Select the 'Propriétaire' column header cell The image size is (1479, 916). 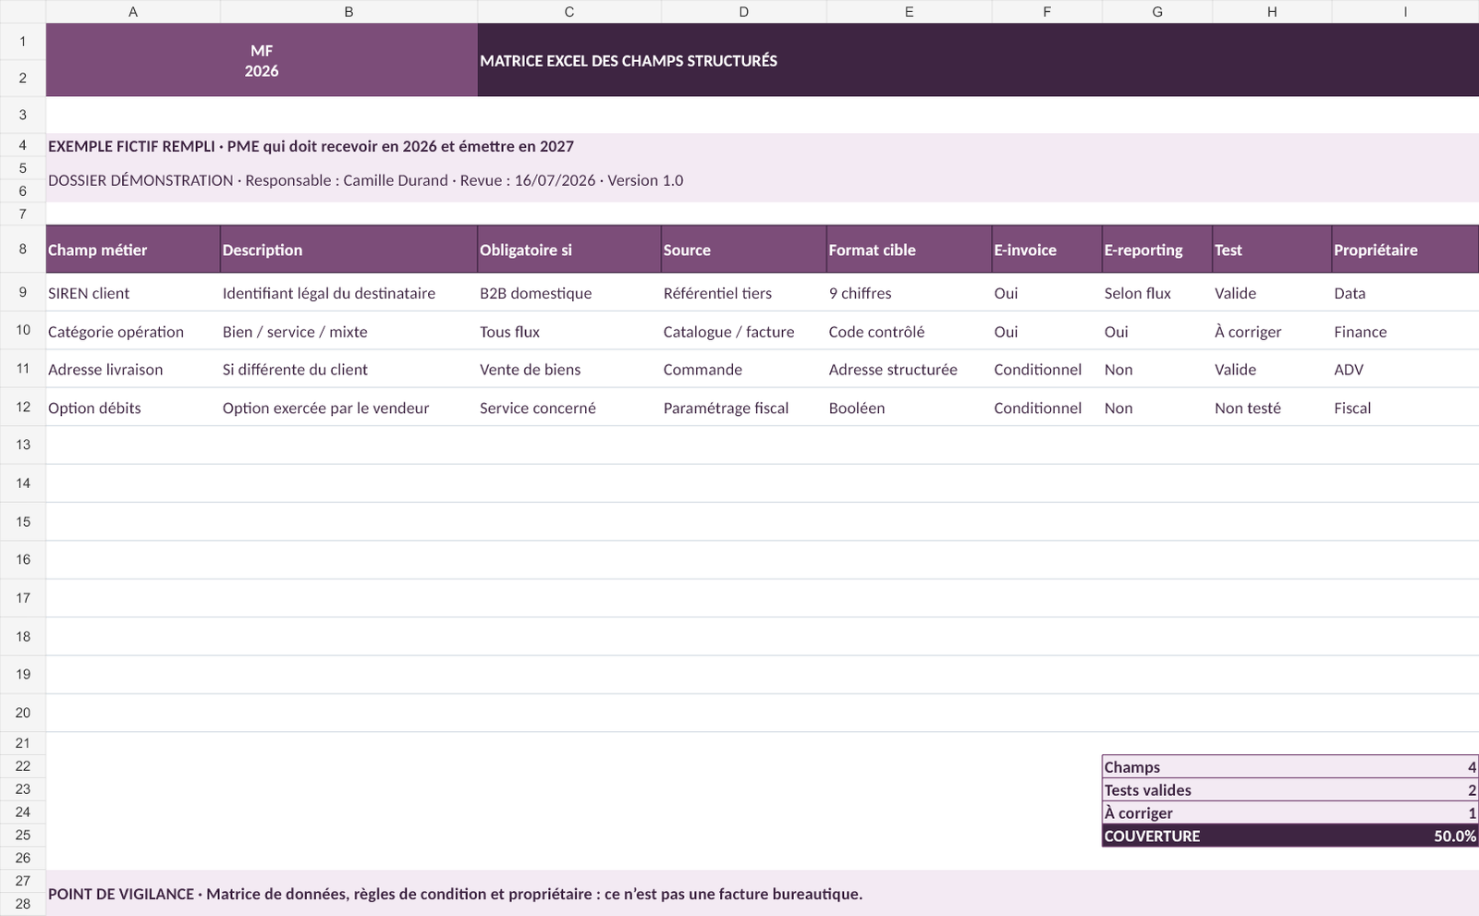tap(1405, 250)
